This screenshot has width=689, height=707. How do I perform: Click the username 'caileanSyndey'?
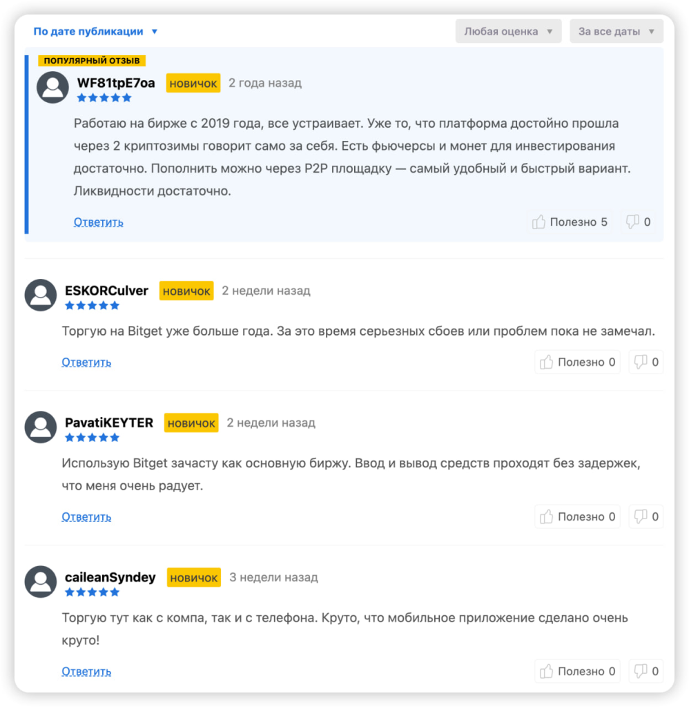click(110, 577)
